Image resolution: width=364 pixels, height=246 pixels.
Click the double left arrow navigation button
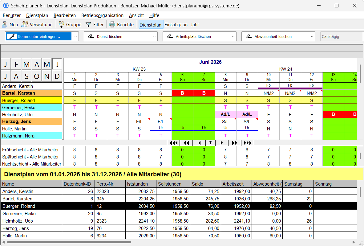(x=186, y=143)
